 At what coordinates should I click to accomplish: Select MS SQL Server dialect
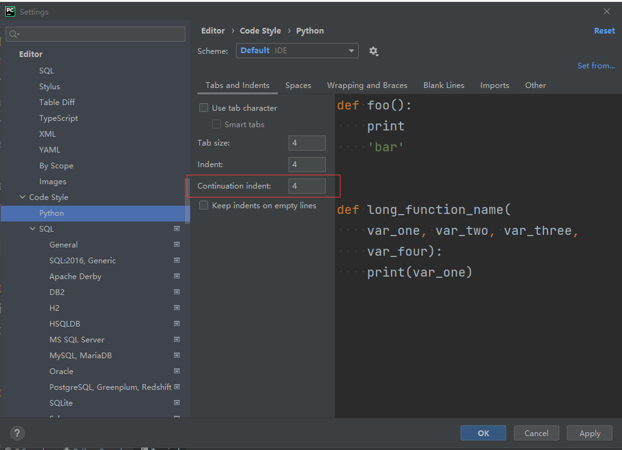[x=77, y=340]
